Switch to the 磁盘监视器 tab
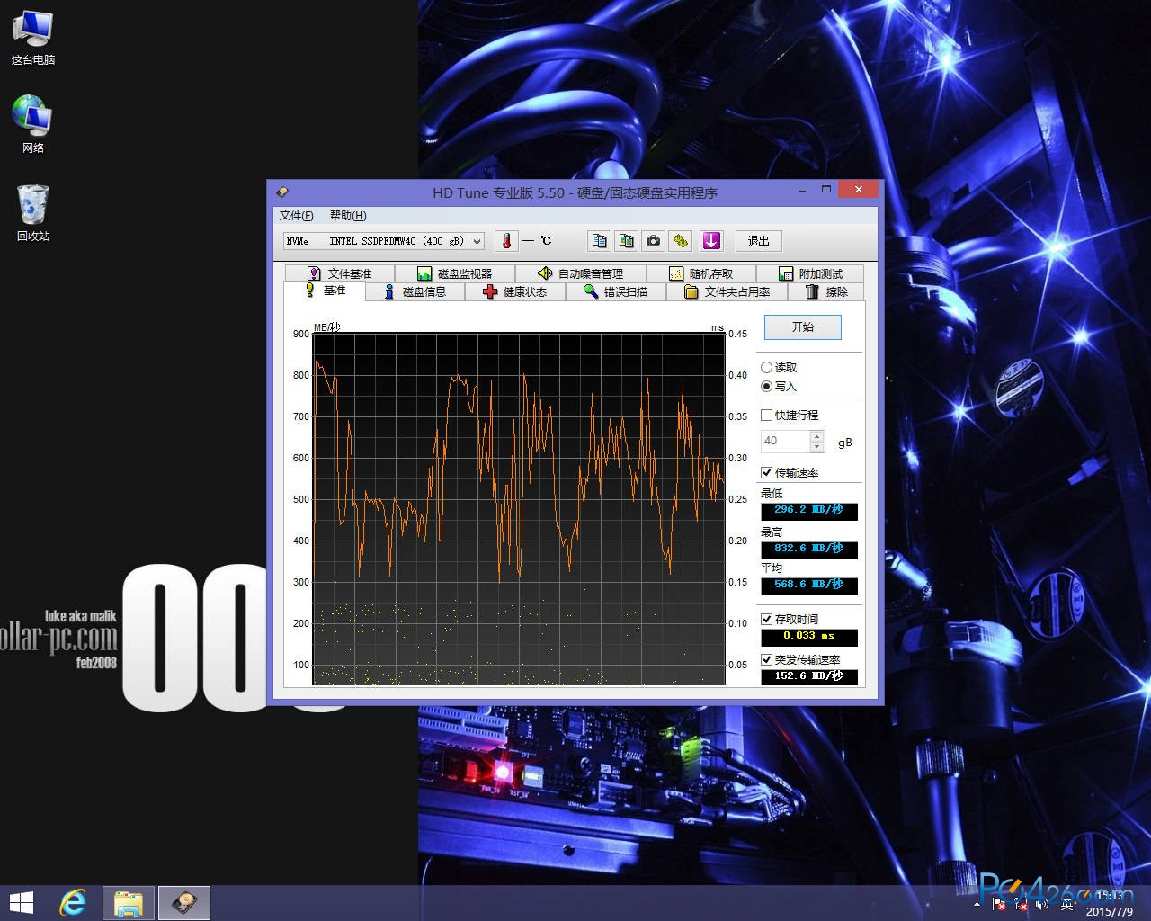This screenshot has width=1151, height=921. (x=454, y=273)
